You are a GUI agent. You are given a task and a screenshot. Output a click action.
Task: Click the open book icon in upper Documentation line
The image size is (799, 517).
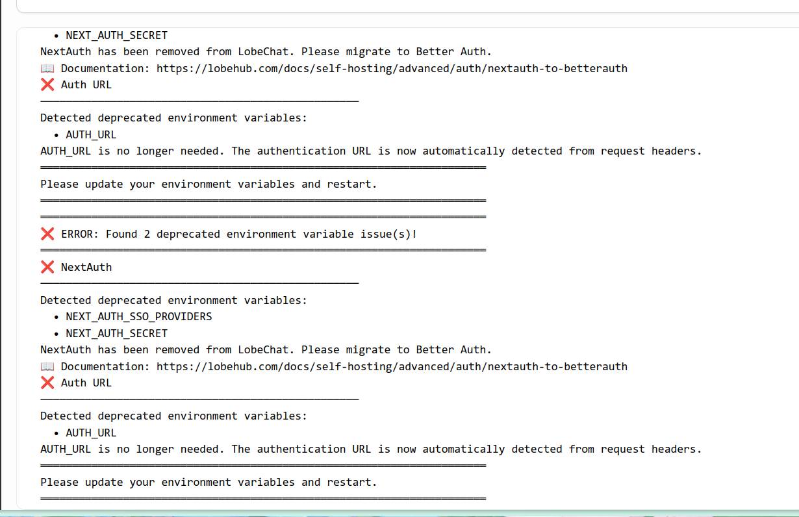click(x=47, y=68)
